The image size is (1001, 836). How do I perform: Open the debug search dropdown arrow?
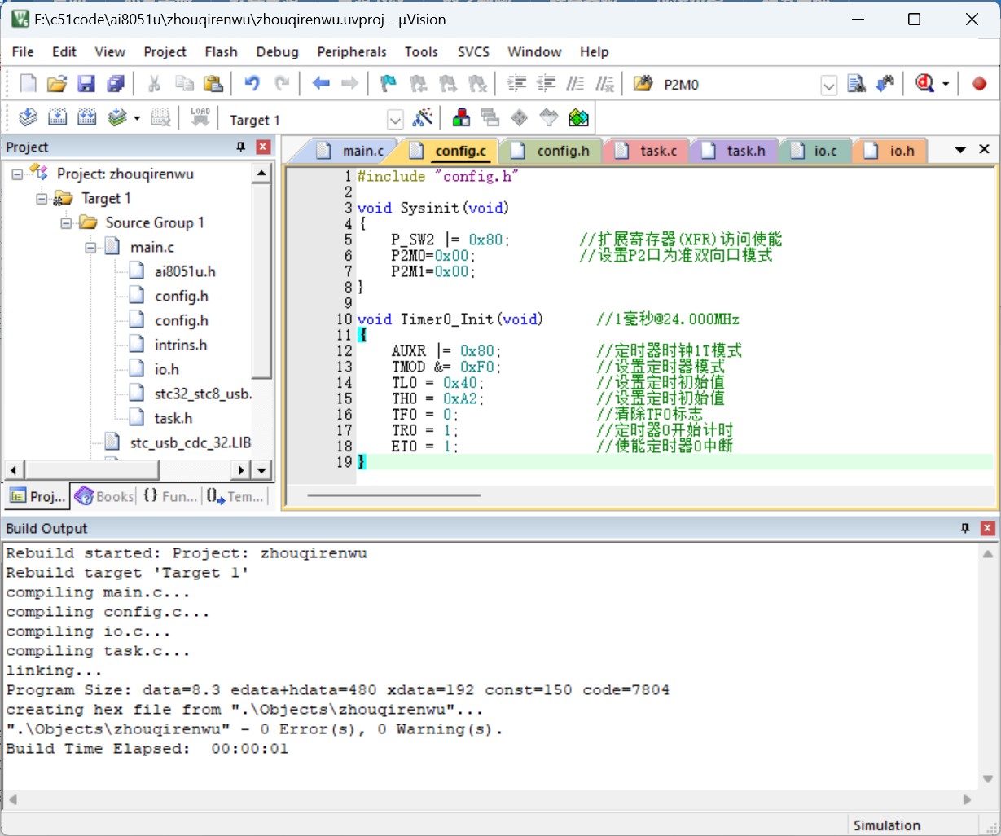(x=946, y=84)
